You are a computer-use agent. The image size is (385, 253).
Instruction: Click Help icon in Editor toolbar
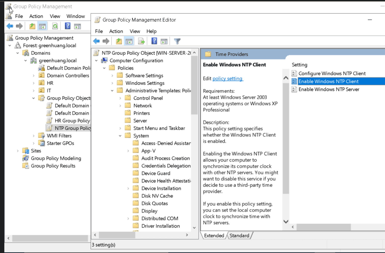tap(154, 41)
